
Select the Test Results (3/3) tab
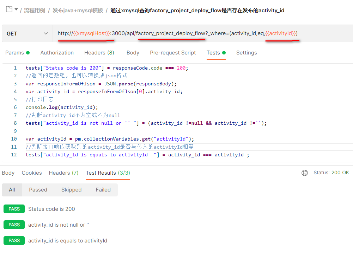click(108, 173)
